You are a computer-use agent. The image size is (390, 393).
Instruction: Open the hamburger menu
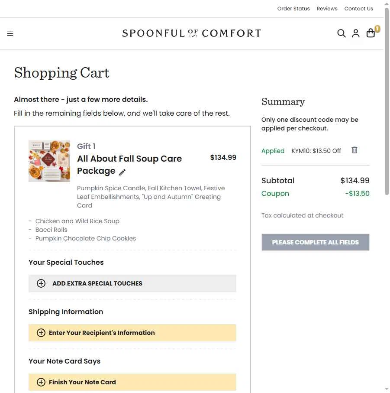coord(10,33)
